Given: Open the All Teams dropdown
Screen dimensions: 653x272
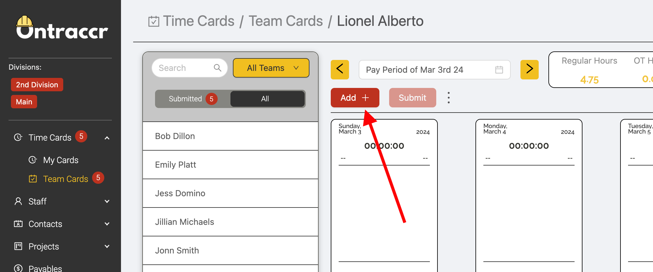Looking at the screenshot, I should point(271,68).
